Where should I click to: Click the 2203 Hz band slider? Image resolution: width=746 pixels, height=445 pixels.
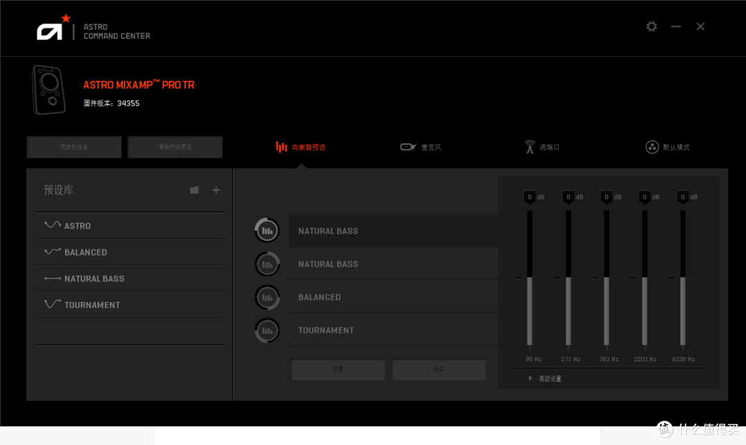[x=644, y=278]
